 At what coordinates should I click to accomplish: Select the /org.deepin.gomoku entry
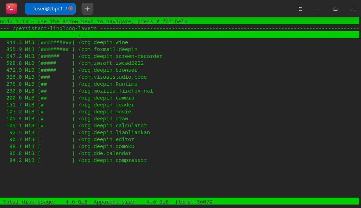pos(106,146)
